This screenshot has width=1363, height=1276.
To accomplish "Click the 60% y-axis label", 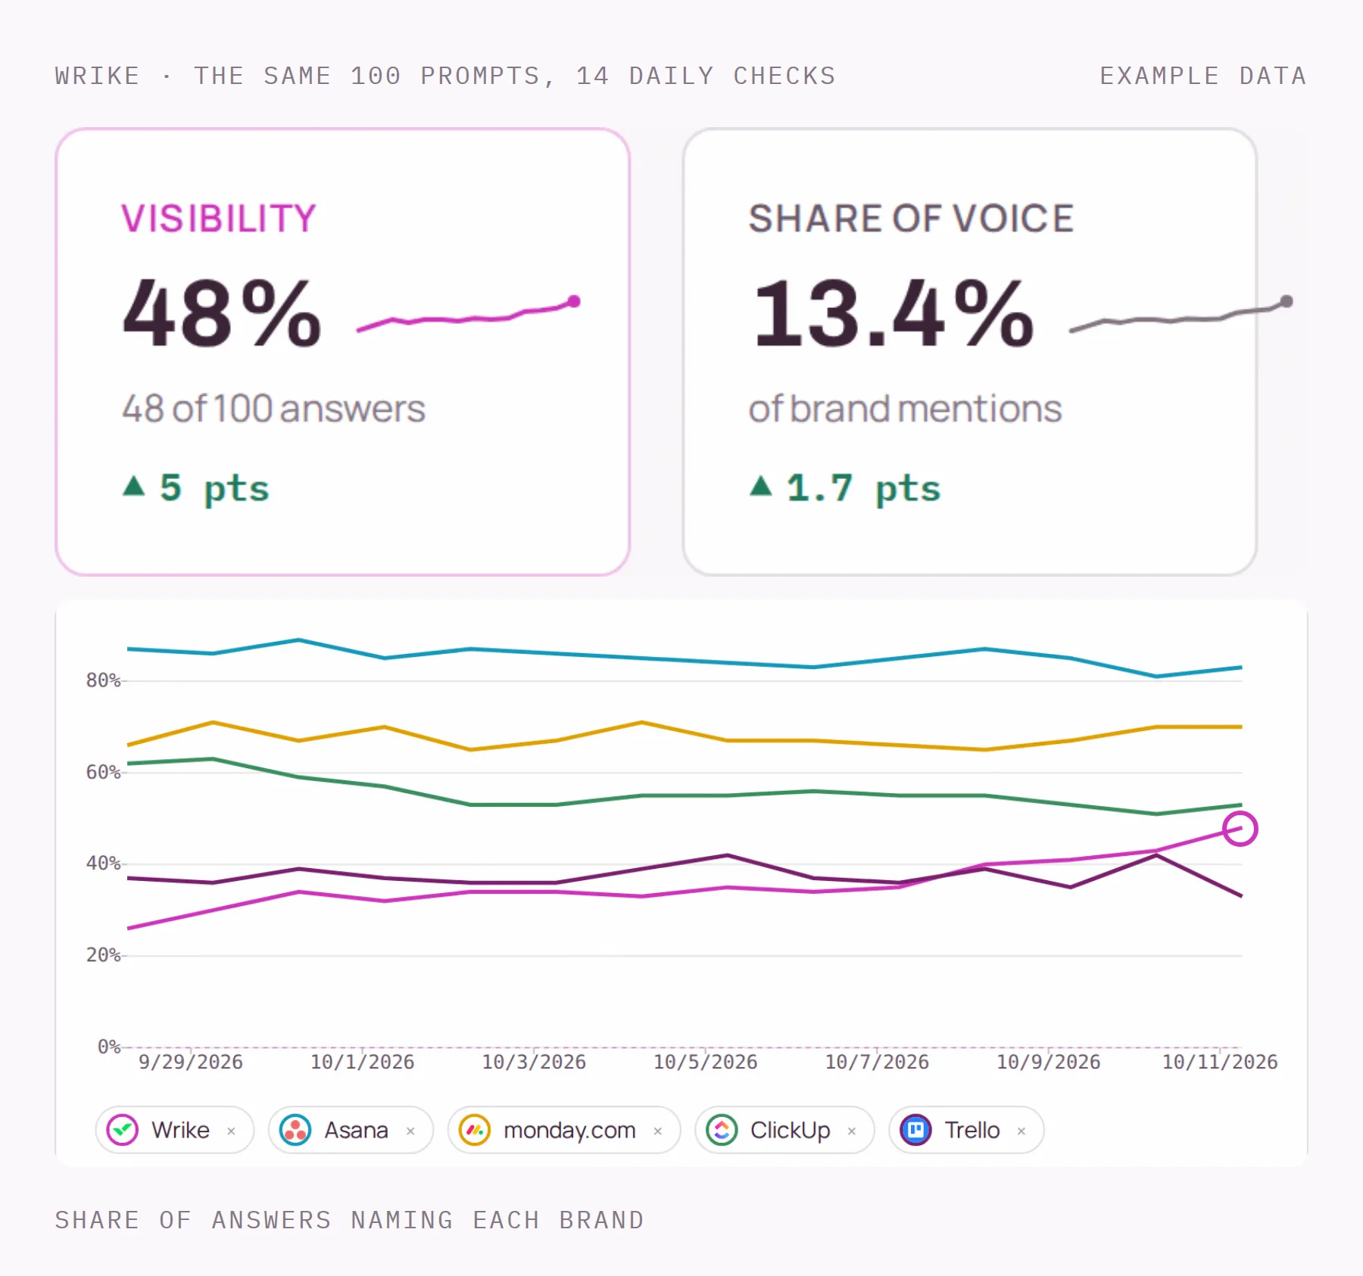I will coord(103,772).
